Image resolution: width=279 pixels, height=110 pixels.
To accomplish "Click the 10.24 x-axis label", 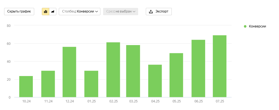I will (26, 101).
